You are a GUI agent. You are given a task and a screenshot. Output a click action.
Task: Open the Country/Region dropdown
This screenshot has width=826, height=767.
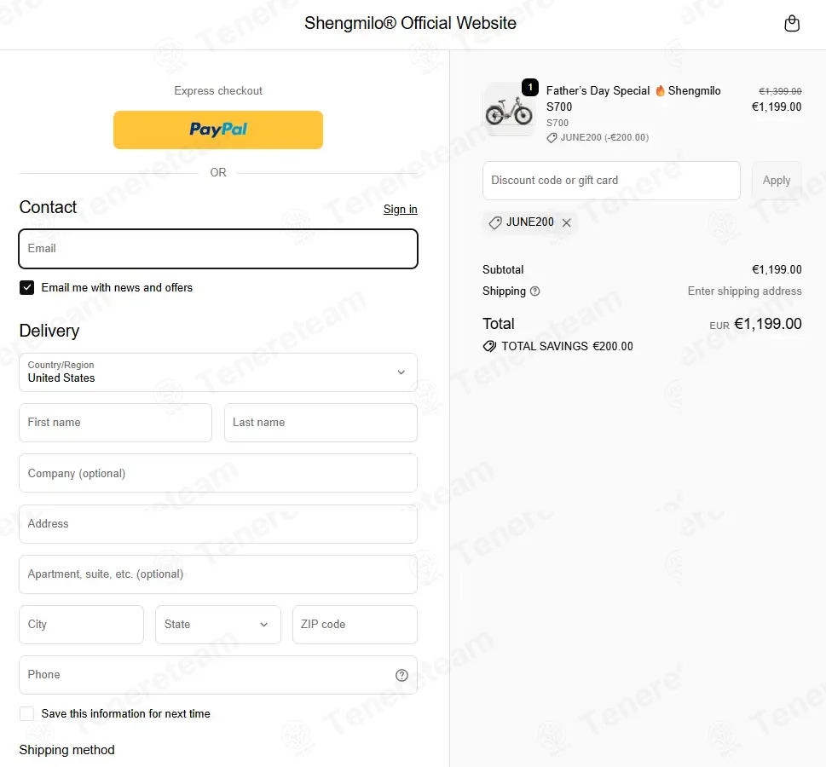(218, 372)
